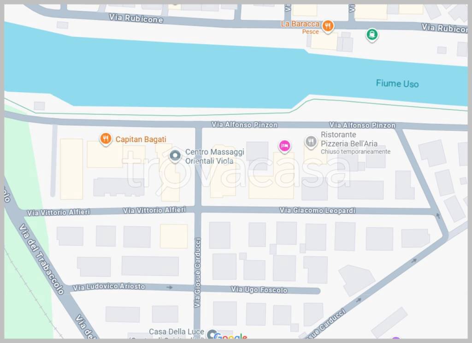The width and height of the screenshot is (472, 343).
Task: Click the Via Rubicone label at top left
Action: (136, 18)
